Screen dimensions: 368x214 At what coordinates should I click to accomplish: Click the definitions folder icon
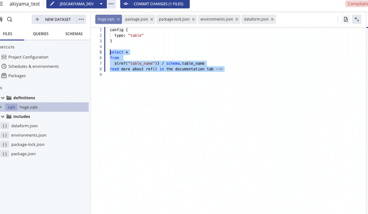tap(9, 98)
